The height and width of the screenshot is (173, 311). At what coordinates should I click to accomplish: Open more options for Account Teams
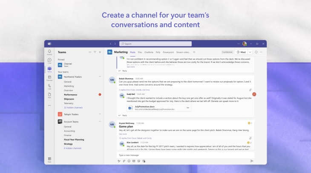(x=100, y=121)
